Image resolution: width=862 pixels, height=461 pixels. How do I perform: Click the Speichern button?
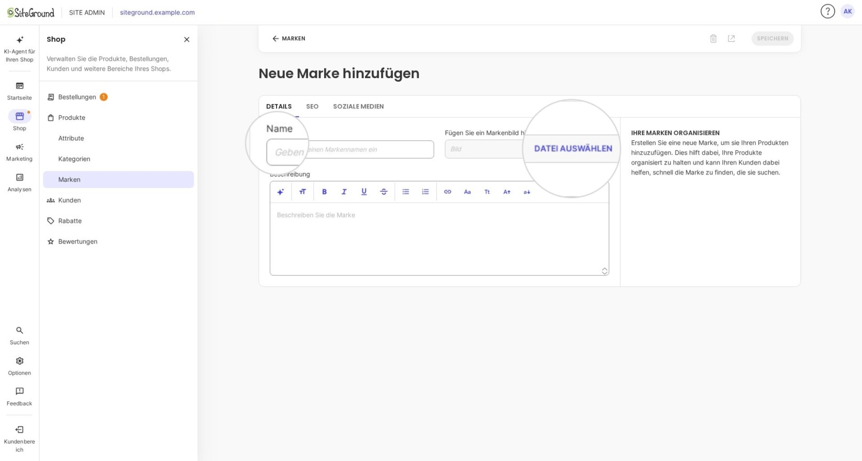tap(772, 38)
